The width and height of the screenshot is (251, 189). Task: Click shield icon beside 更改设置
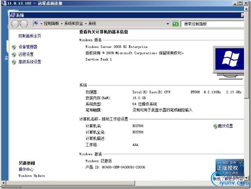(215, 126)
